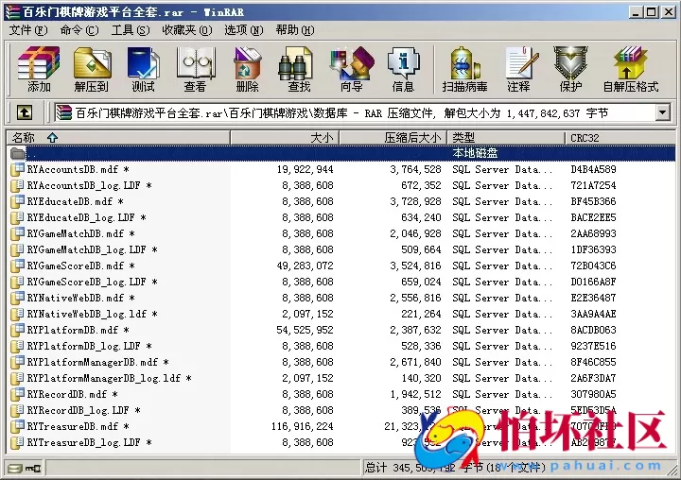This screenshot has height=480, width=681.
Task: Click the file icon of RYEducateDB_log.LDF
Action: pos(17,217)
